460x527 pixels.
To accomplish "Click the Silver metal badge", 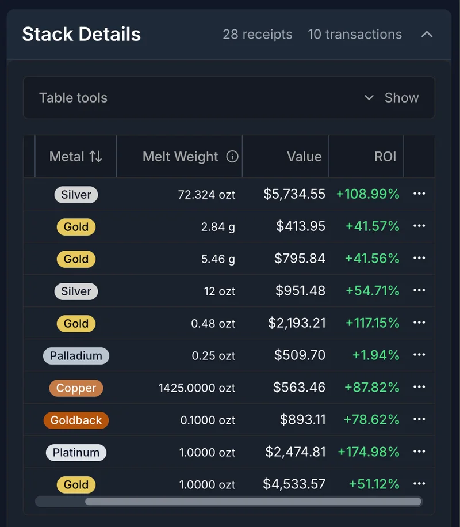I will tap(76, 194).
